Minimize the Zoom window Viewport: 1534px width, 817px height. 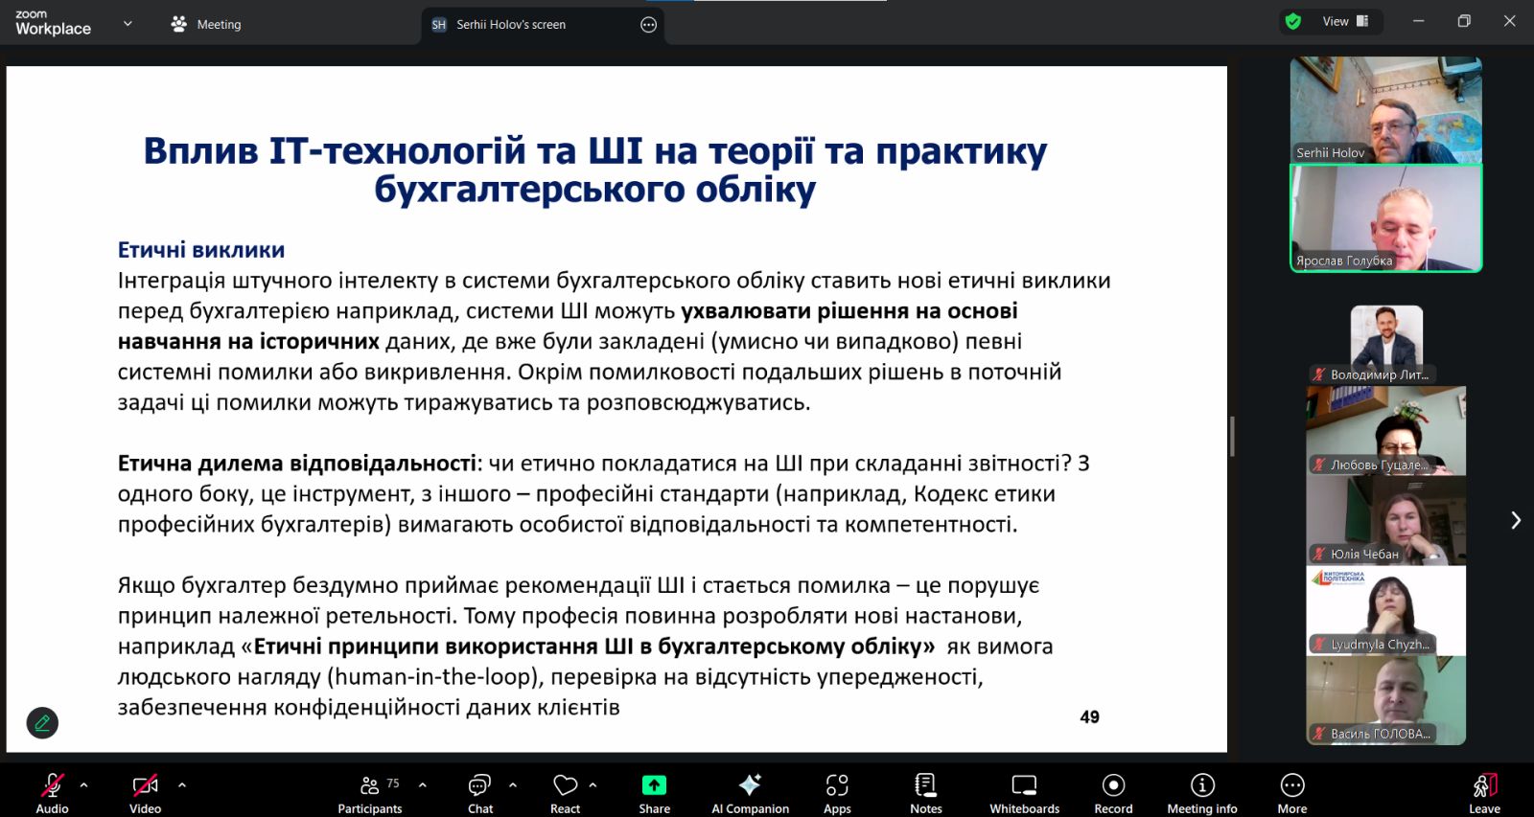coord(1419,21)
